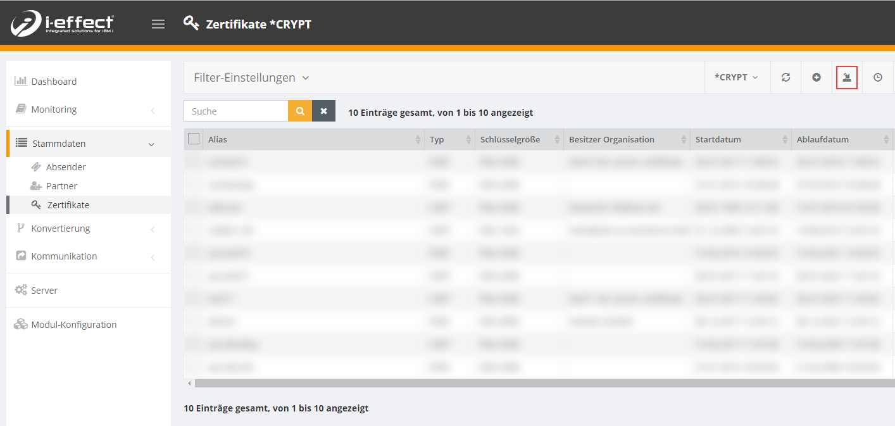Click the refresh icon in the toolbar
The height and width of the screenshot is (426, 895).
click(785, 77)
